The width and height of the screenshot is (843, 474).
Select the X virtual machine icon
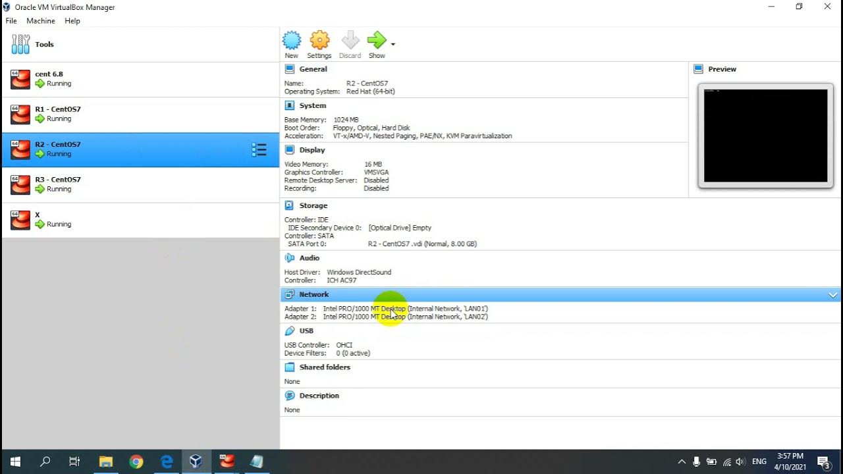tap(20, 220)
